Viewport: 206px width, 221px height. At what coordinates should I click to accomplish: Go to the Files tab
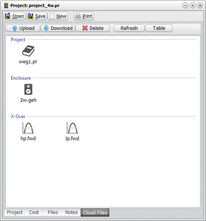pyautogui.click(x=53, y=212)
